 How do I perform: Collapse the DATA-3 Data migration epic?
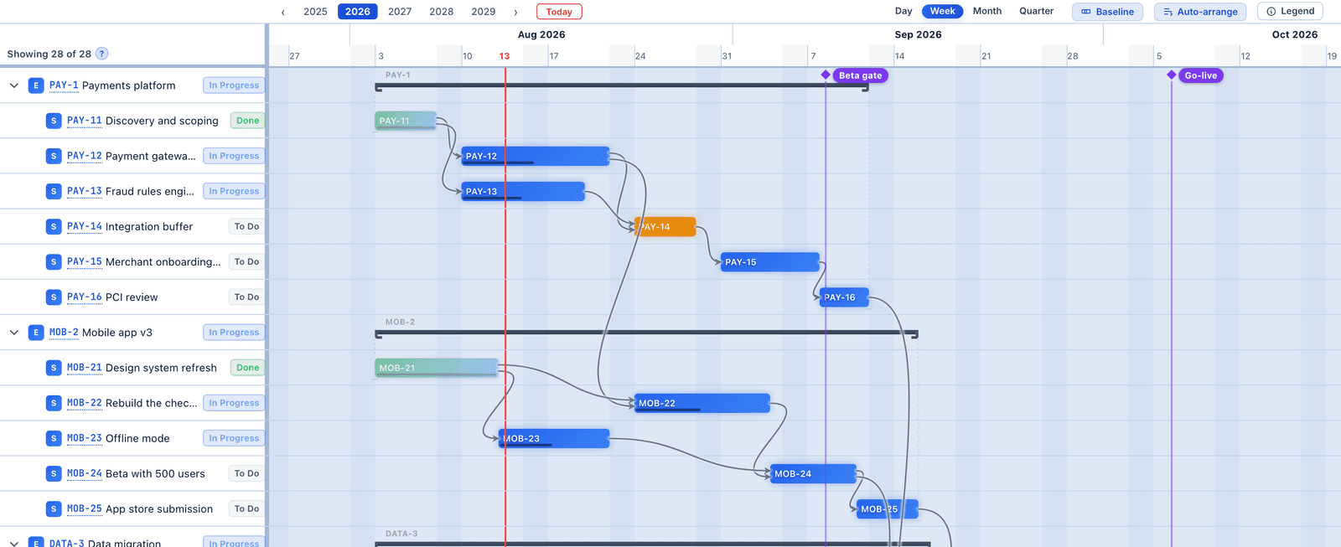[14, 543]
